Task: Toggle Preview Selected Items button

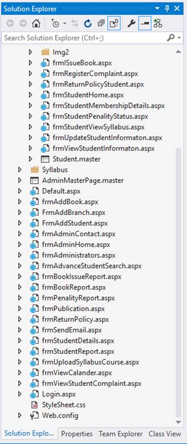Action: (145, 24)
